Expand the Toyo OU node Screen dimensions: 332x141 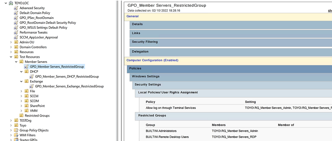click(x=11, y=125)
